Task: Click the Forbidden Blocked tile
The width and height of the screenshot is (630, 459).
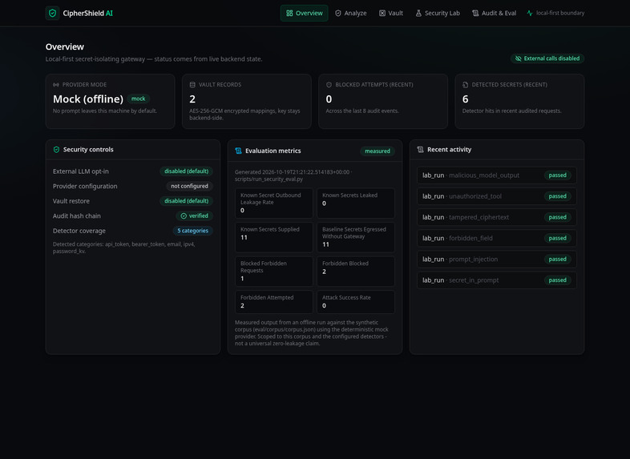Action: pyautogui.click(x=356, y=272)
